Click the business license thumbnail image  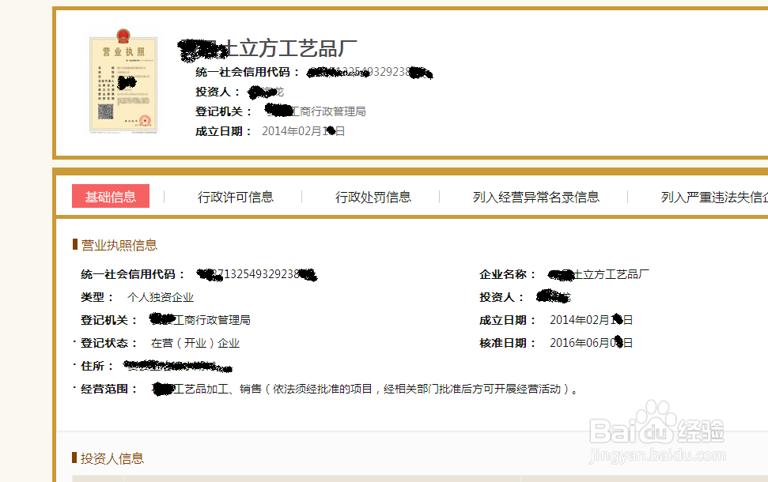point(123,83)
